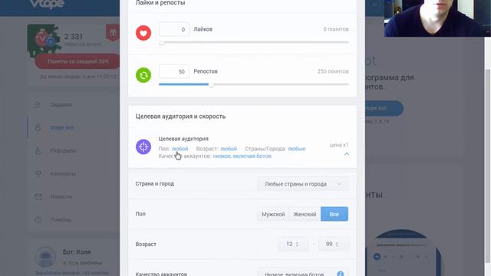Click the Рефералы sidebar icon
491x276 pixels.
coord(38,150)
